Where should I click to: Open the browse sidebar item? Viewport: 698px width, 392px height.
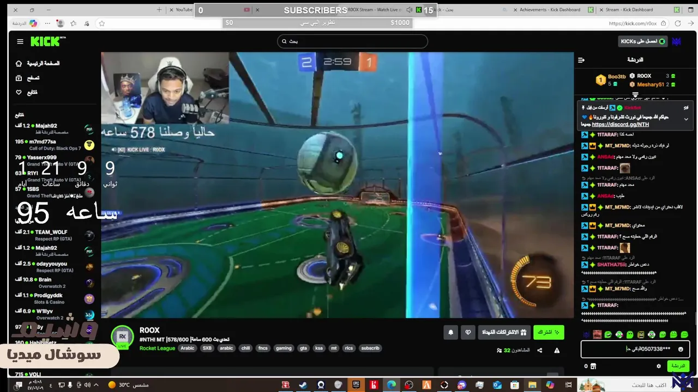[27, 78]
